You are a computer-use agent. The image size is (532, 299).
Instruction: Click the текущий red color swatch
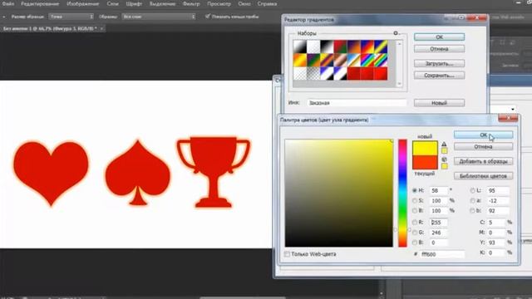pos(425,163)
